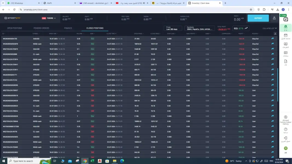Click the help question mark icon
292x164 pixels.
point(285,129)
